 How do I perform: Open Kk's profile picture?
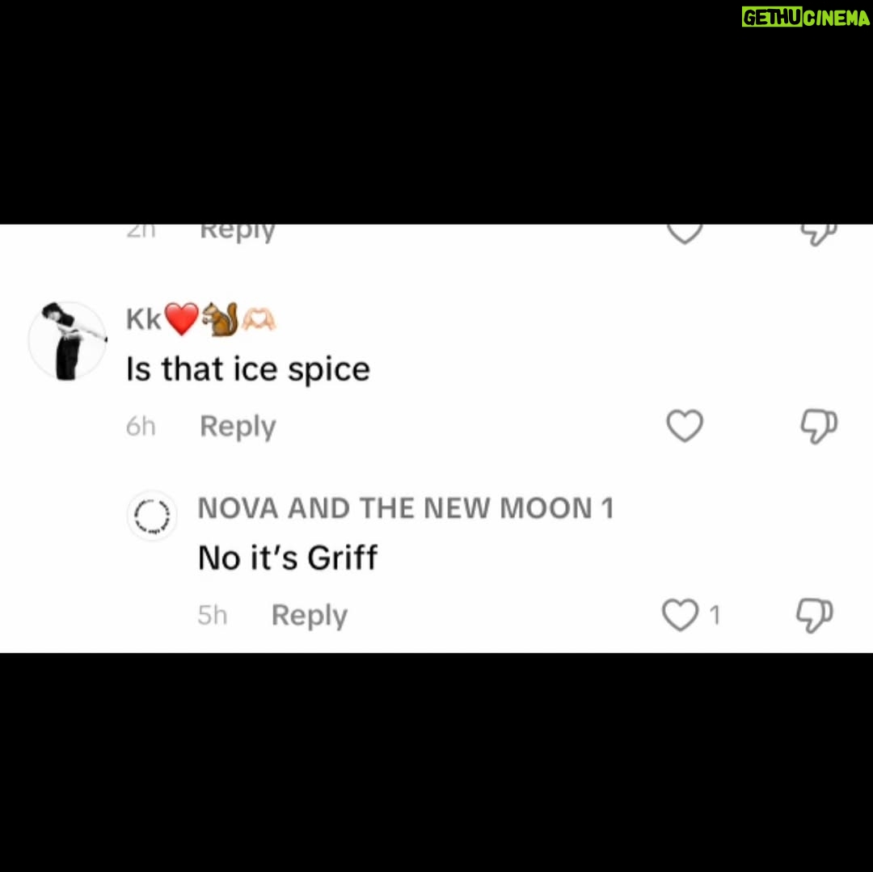[67, 341]
